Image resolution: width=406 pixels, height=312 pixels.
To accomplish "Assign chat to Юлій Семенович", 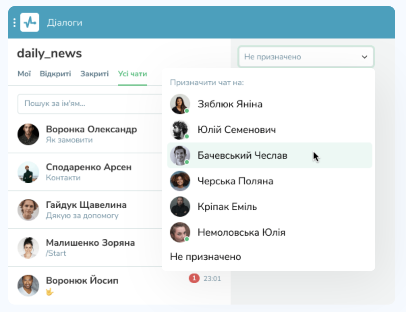I will [x=236, y=130].
